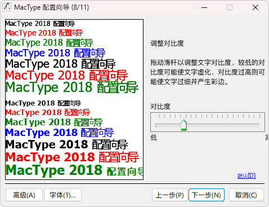Click the largest green bold preview line
269x207 pixels.
click(x=74, y=171)
